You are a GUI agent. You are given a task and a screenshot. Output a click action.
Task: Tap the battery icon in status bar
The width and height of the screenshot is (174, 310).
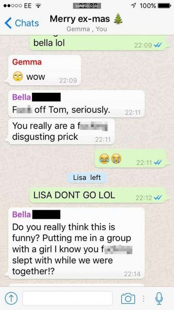pos(164,6)
